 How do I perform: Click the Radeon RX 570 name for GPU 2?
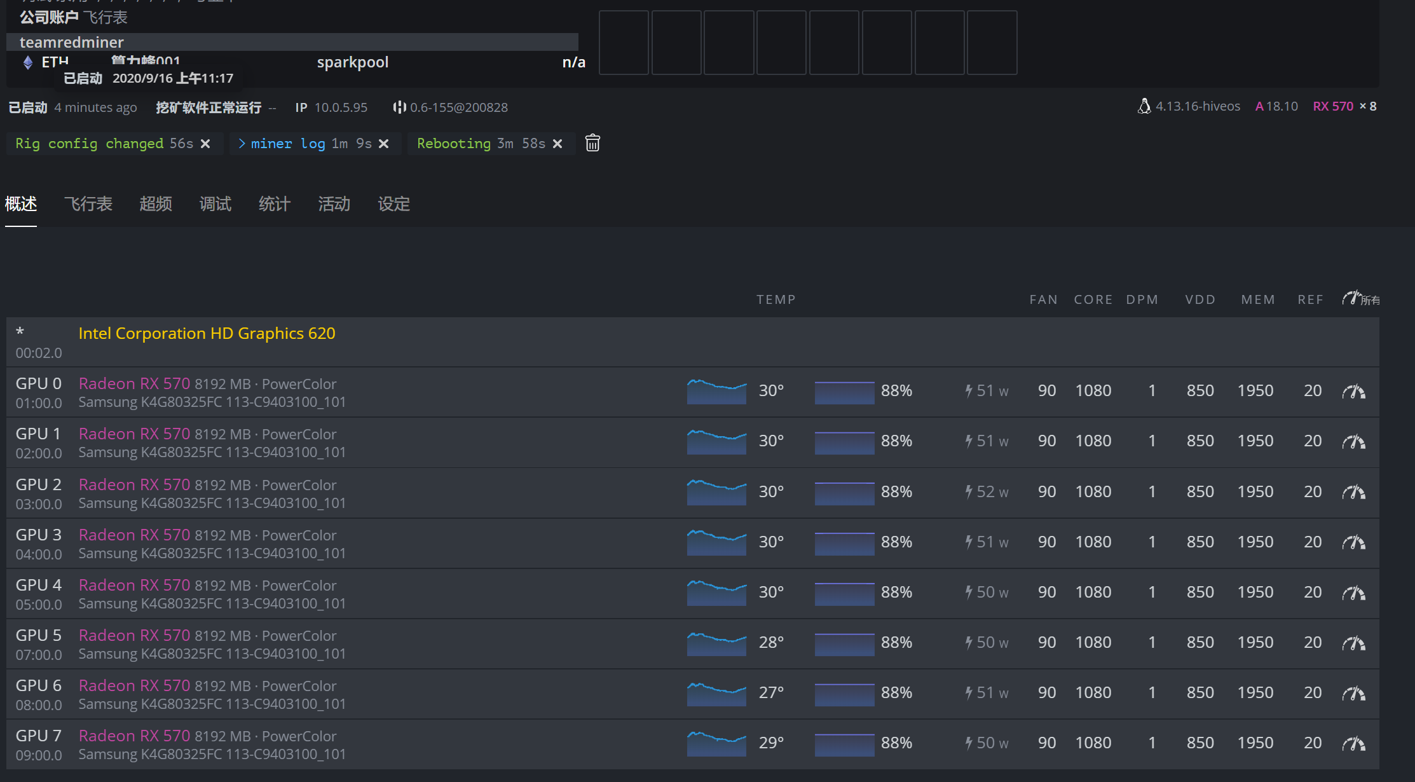(x=134, y=484)
